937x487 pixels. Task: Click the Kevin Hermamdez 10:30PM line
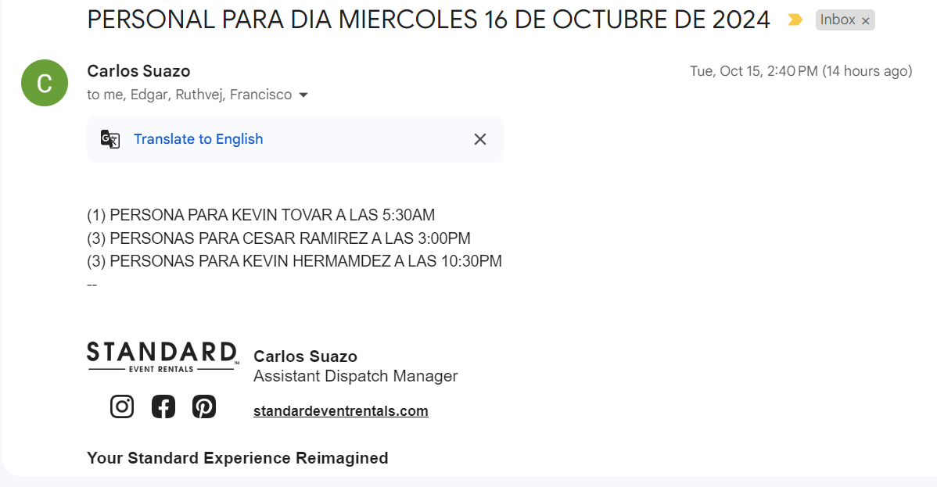coord(294,261)
